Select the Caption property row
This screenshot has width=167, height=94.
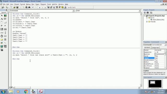coord(154,58)
